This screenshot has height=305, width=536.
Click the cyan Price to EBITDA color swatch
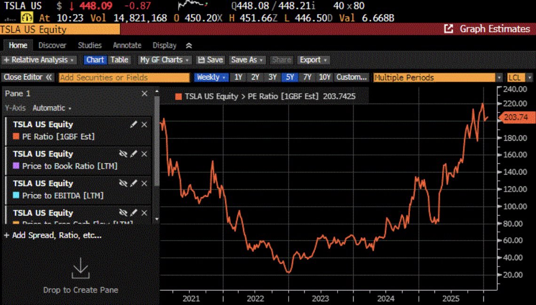(x=16, y=195)
